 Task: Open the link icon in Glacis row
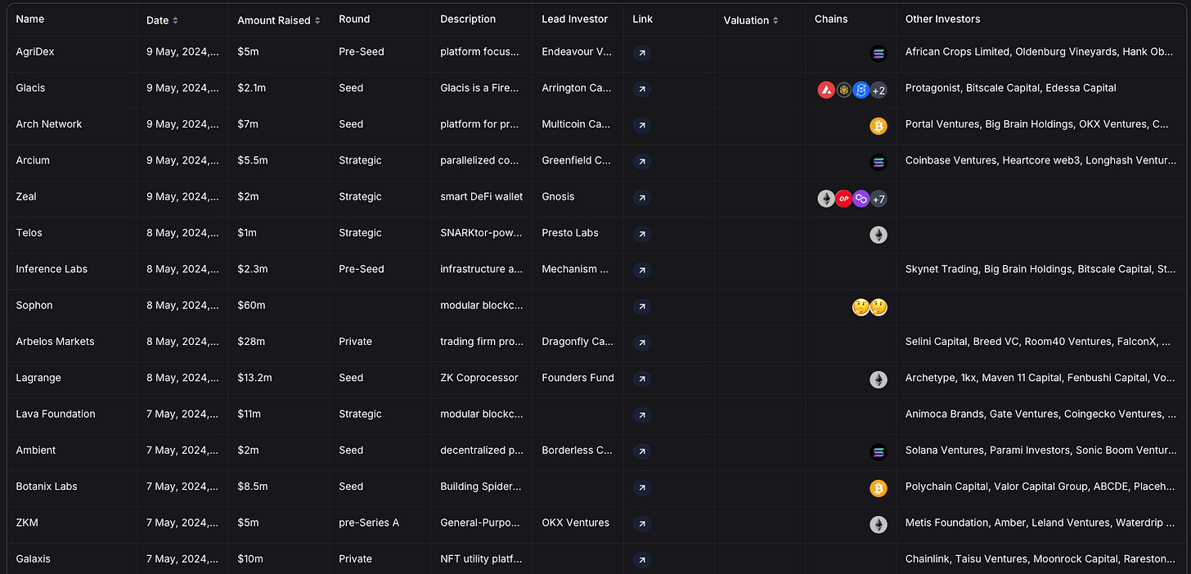pos(643,89)
